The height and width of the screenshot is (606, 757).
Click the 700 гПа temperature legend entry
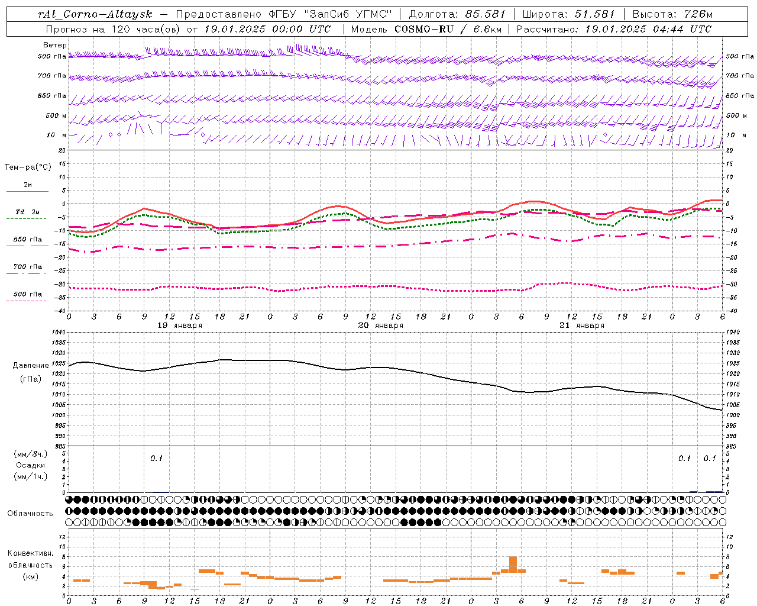(27, 267)
